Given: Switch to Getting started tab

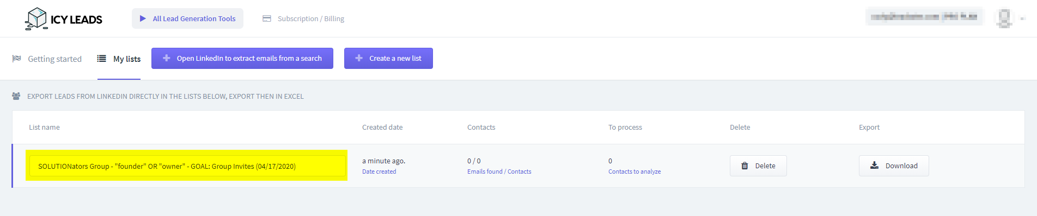Looking at the screenshot, I should tap(47, 59).
